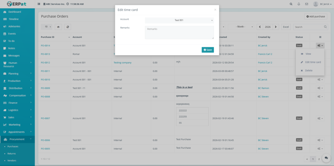Open the notifications bell icon
334x166 pixels.
(x=299, y=4)
